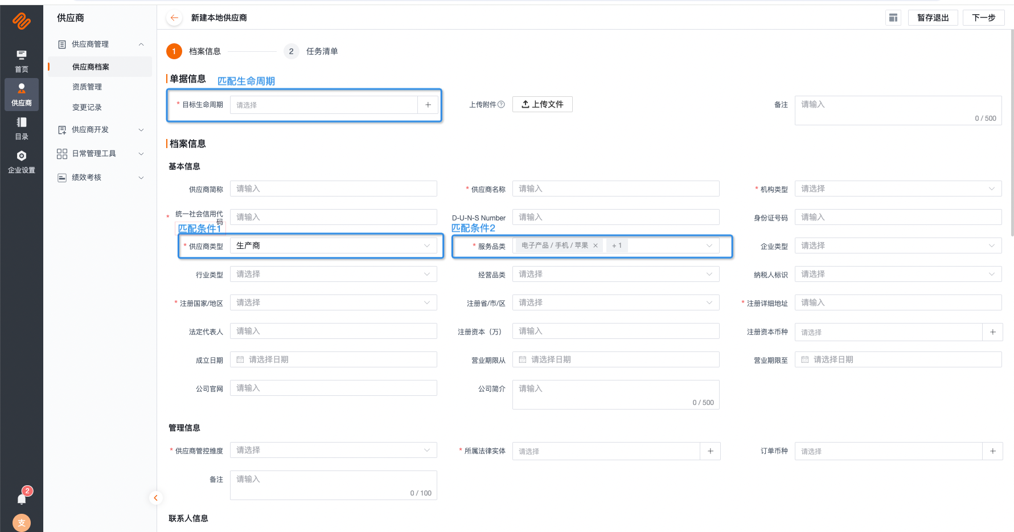This screenshot has height=532, width=1014.
Task: Click the page vertical scrollbar
Action: [1012, 134]
